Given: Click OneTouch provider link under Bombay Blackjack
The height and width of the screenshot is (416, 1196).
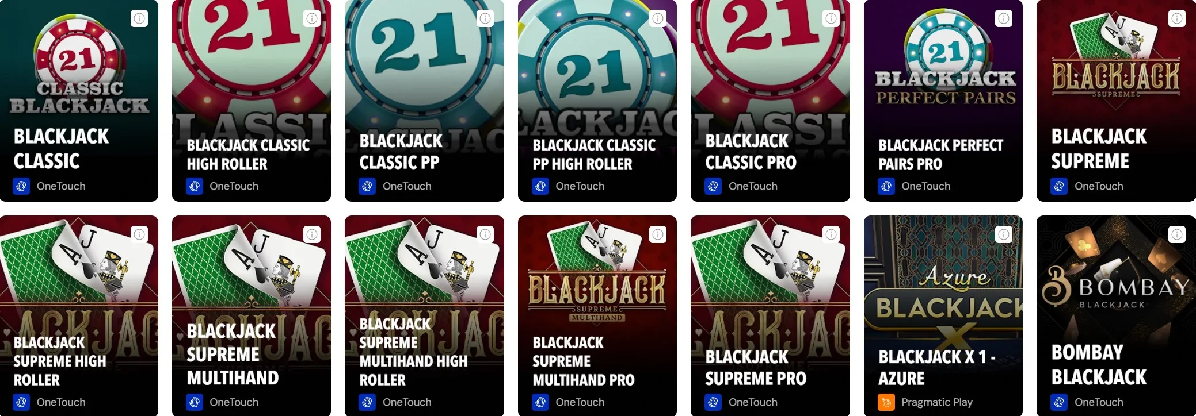Looking at the screenshot, I should (x=1099, y=402).
